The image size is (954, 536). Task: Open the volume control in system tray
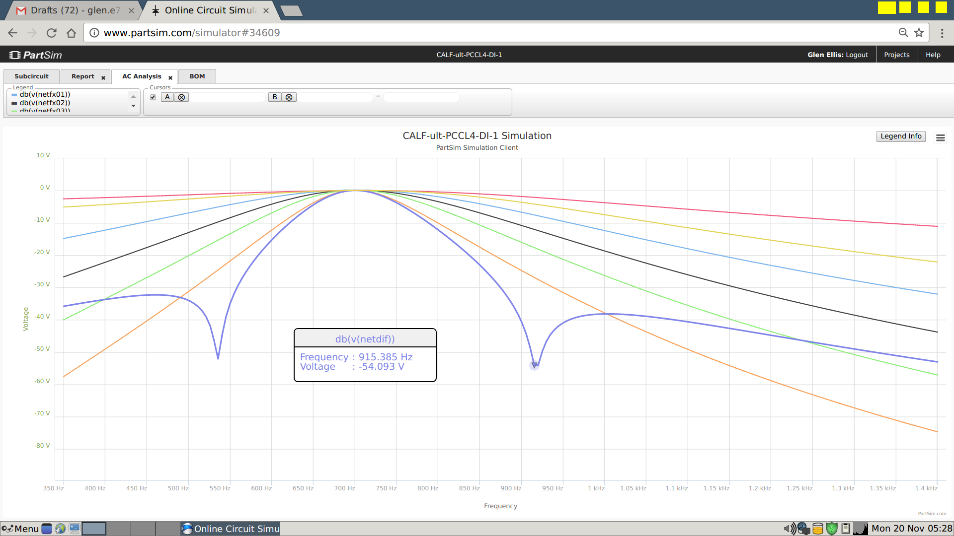click(789, 529)
